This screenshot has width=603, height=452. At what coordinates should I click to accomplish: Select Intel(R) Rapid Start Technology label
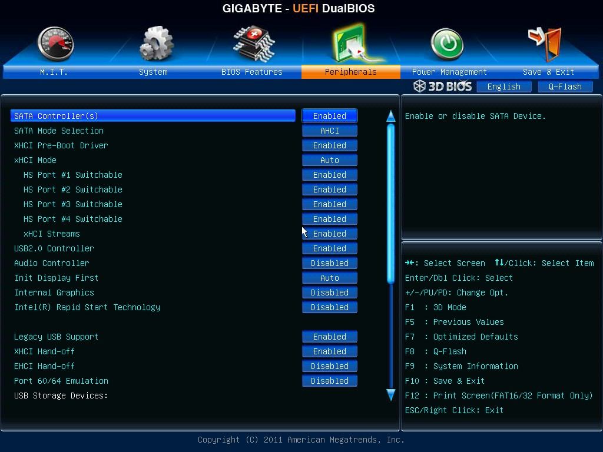(87, 307)
